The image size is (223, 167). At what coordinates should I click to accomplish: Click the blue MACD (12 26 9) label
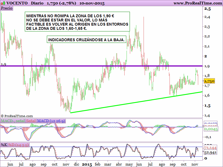click(51, 121)
